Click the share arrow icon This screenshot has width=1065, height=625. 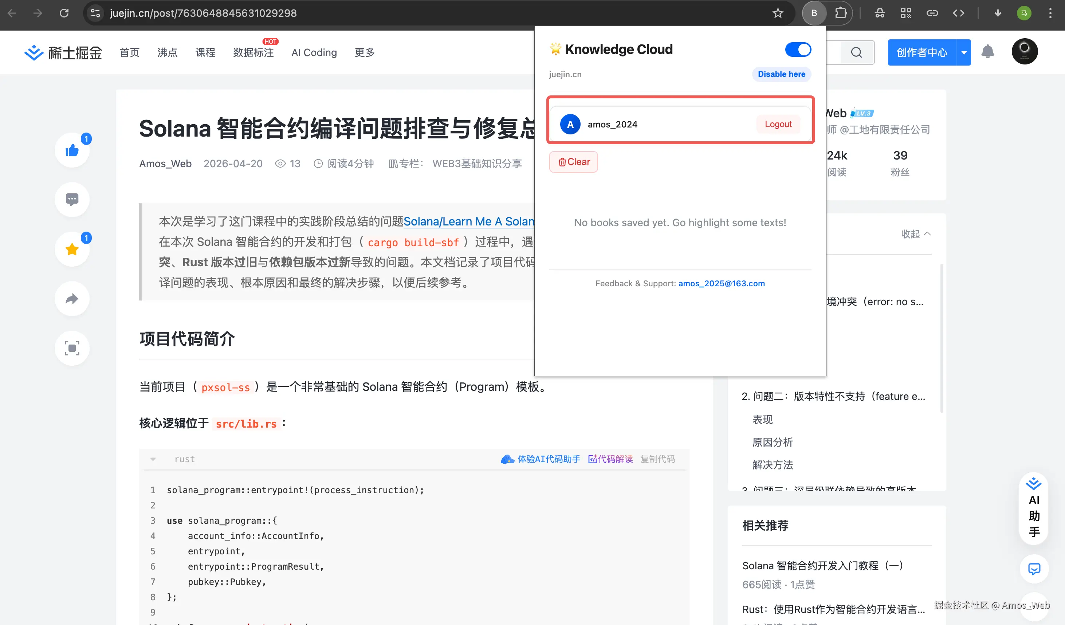pyautogui.click(x=72, y=299)
